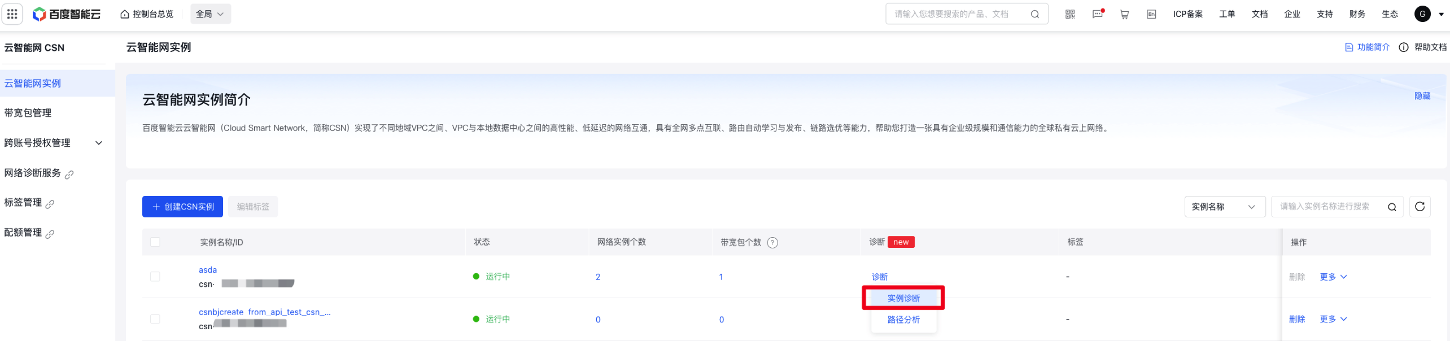Viewport: 1450px width, 341px height.
Task: Open 帮助文档 link
Action: [x=1422, y=47]
